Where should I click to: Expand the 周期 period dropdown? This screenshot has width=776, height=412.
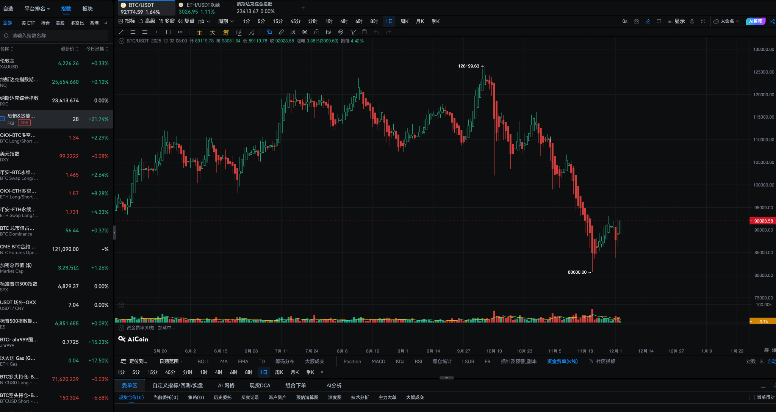(x=226, y=22)
